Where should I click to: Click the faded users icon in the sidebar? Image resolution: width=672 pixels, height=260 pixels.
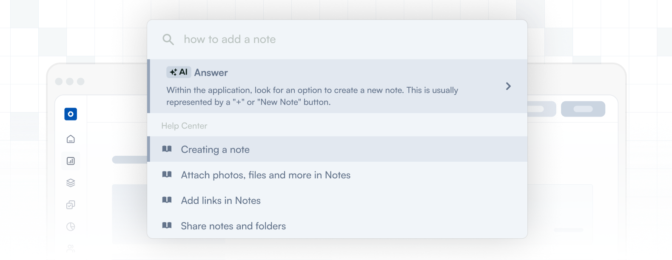click(71, 248)
